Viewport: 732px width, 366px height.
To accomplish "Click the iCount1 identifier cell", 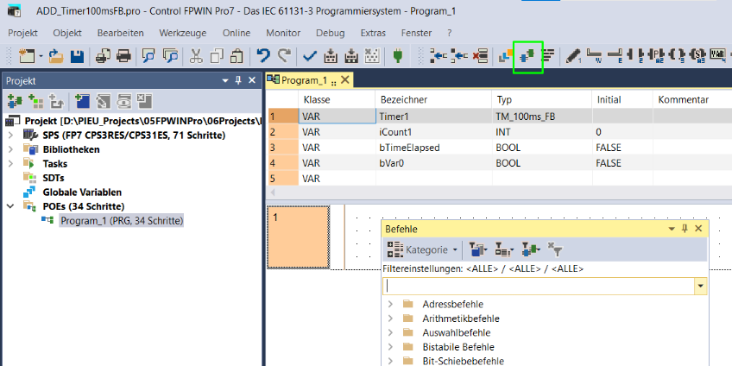I will [x=433, y=132].
